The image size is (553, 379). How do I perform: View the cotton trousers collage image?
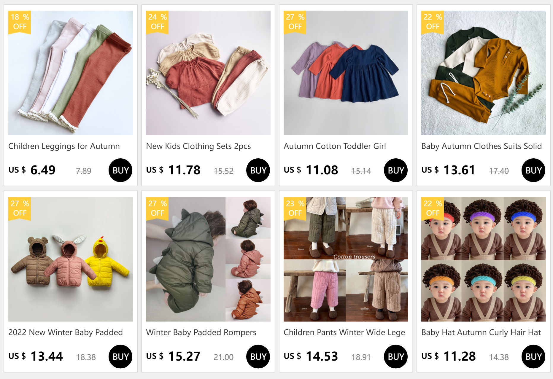click(x=346, y=259)
